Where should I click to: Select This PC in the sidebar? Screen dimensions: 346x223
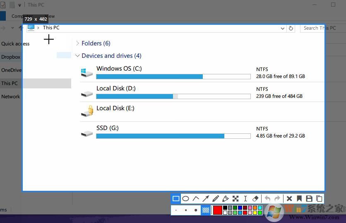(x=9, y=83)
